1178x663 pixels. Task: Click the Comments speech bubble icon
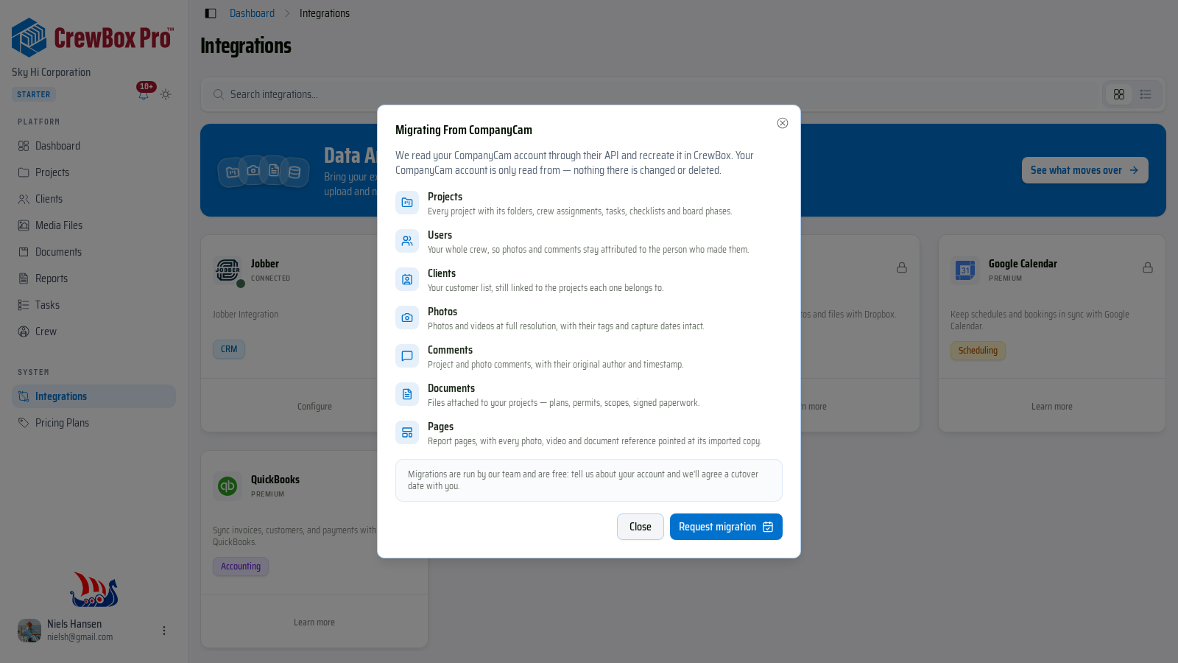tap(407, 356)
